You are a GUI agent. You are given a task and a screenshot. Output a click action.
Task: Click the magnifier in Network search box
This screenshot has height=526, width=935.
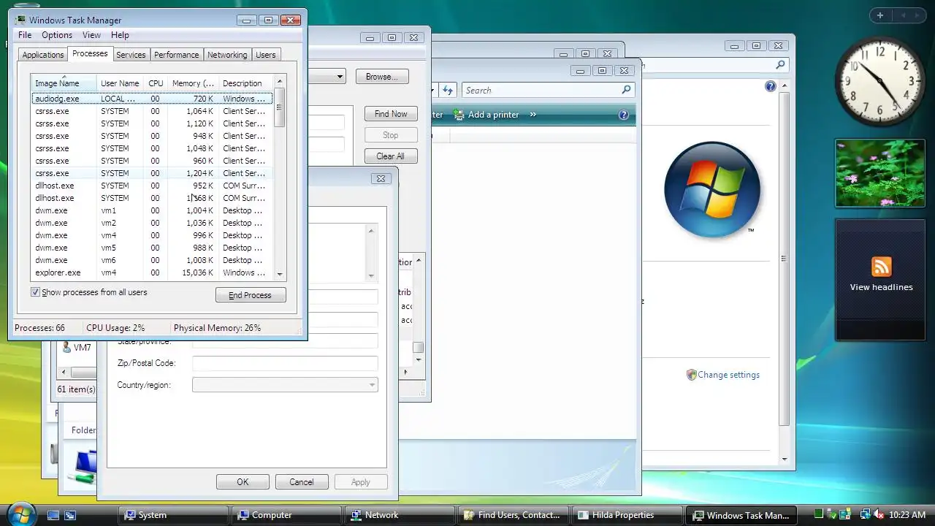point(626,90)
